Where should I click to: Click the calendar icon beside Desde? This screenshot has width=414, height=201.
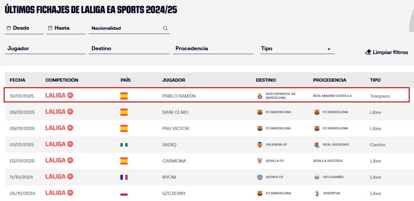point(9,28)
